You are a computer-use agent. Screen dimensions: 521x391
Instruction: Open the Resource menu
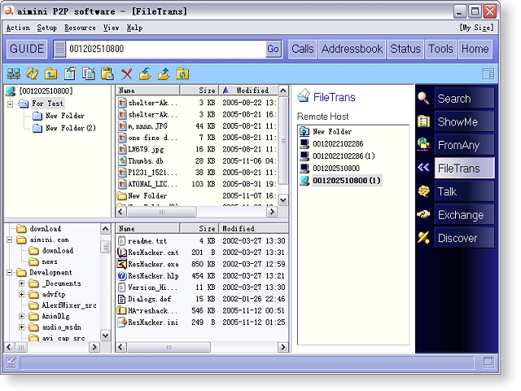pyautogui.click(x=80, y=28)
